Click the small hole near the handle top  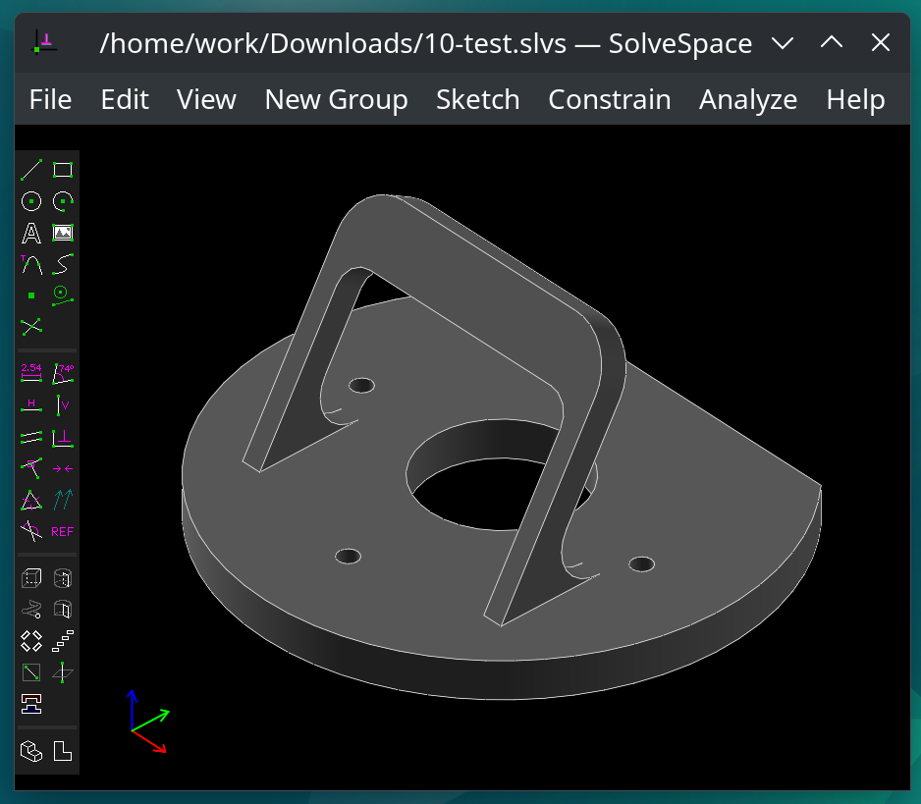click(361, 385)
